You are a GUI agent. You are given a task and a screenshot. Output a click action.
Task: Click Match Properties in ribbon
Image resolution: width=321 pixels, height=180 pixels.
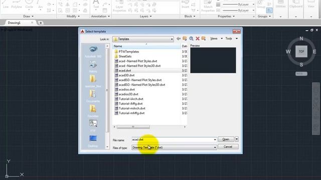tap(208, 6)
